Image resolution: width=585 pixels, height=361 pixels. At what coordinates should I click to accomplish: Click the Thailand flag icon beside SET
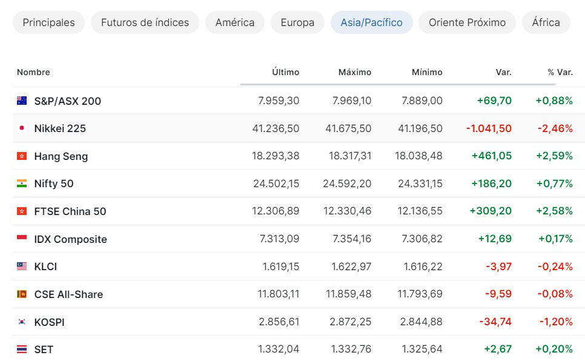pyautogui.click(x=22, y=349)
